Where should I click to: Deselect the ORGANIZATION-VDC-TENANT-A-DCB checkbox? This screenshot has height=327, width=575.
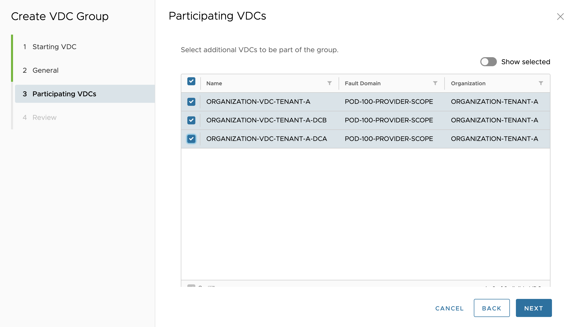pyautogui.click(x=191, y=120)
